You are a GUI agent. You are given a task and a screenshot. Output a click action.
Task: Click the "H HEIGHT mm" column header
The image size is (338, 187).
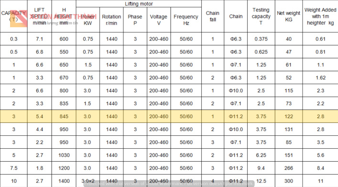click(64, 16)
